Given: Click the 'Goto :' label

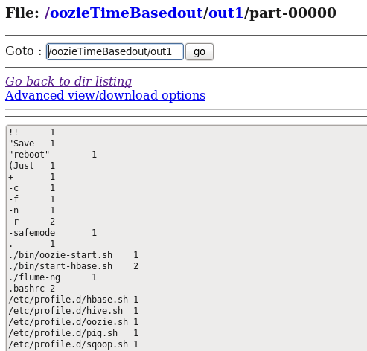Looking at the screenshot, I should pos(24,51).
